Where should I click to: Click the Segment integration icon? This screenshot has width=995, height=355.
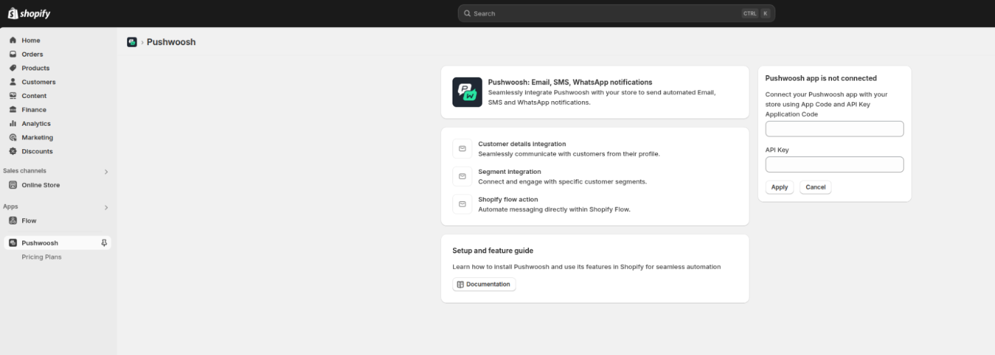click(462, 176)
